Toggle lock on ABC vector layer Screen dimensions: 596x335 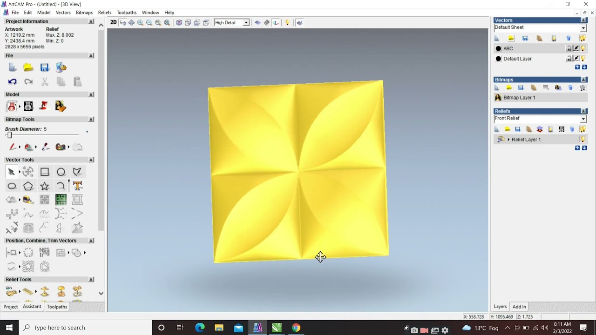569,48
